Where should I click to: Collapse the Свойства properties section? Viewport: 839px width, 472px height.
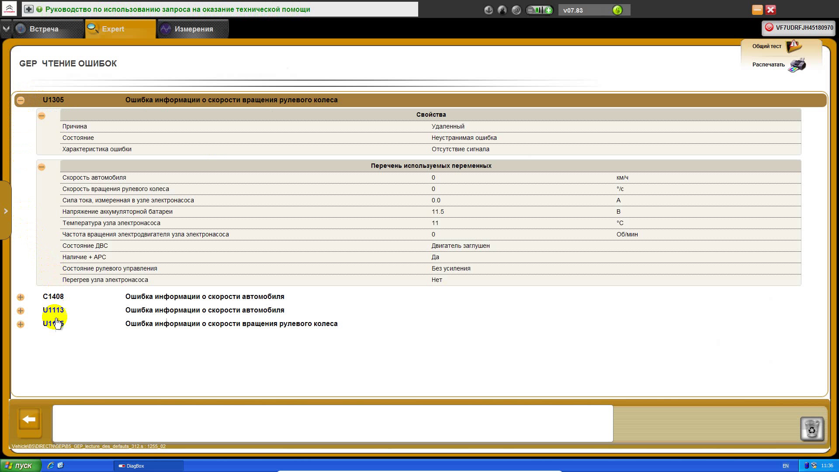tap(42, 116)
